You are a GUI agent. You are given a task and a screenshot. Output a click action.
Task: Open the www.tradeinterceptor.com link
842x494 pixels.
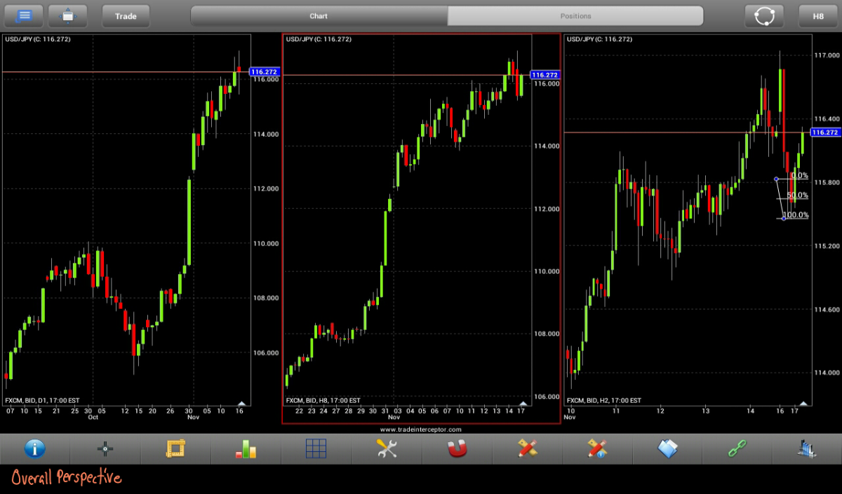point(421,429)
